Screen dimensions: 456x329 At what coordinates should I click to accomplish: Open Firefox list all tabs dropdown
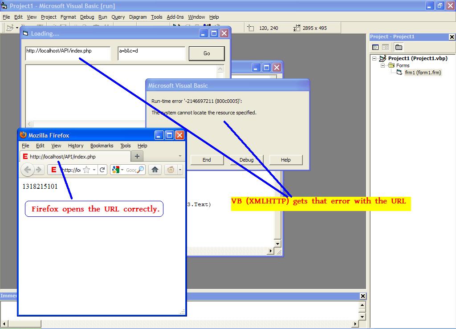click(x=180, y=156)
